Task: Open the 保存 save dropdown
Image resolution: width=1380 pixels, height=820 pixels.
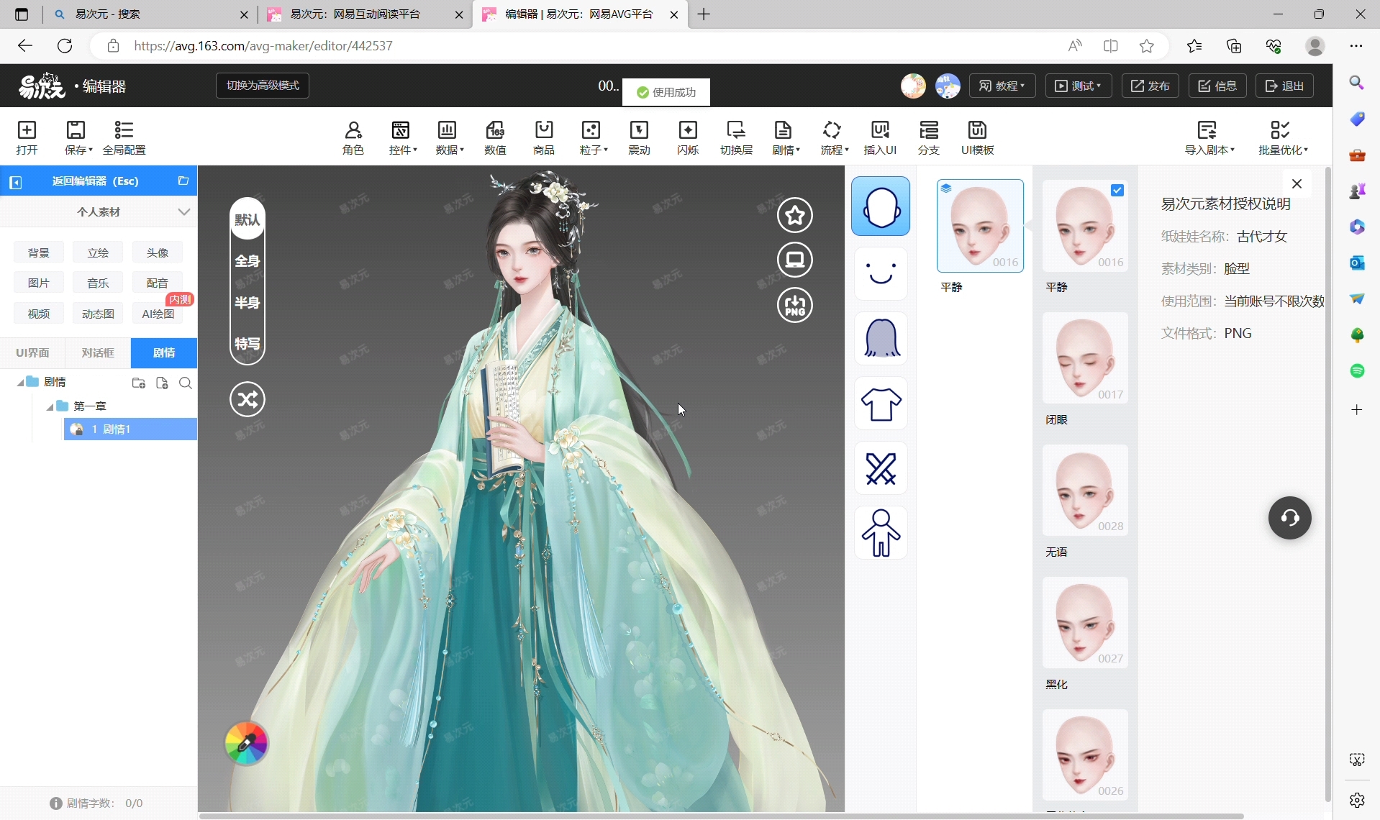Action: coord(78,137)
